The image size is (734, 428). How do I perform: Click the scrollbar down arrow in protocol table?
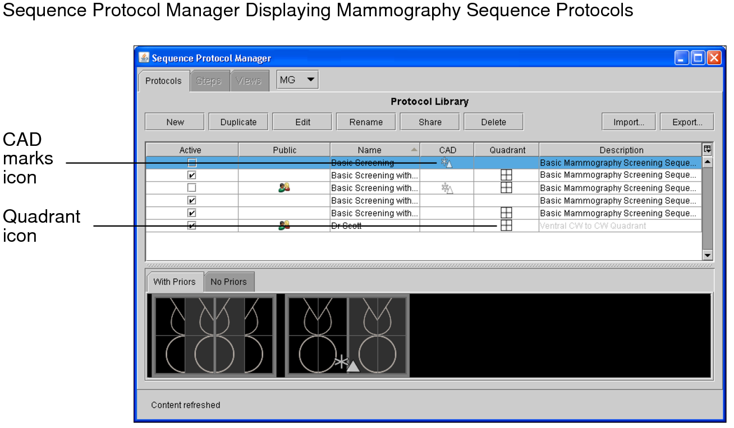coord(707,255)
